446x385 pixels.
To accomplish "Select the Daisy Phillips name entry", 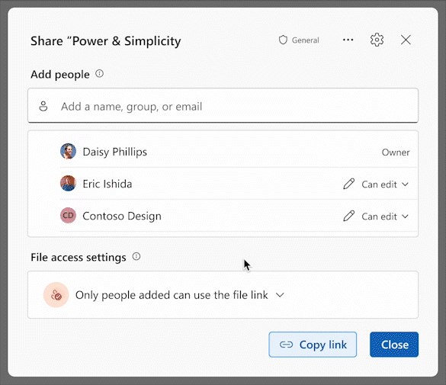I will click(114, 152).
